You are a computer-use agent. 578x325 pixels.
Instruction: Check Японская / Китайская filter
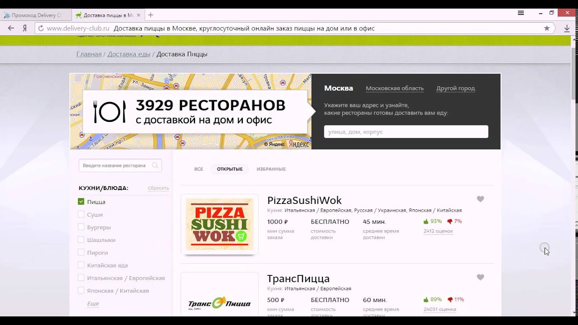pyautogui.click(x=81, y=290)
